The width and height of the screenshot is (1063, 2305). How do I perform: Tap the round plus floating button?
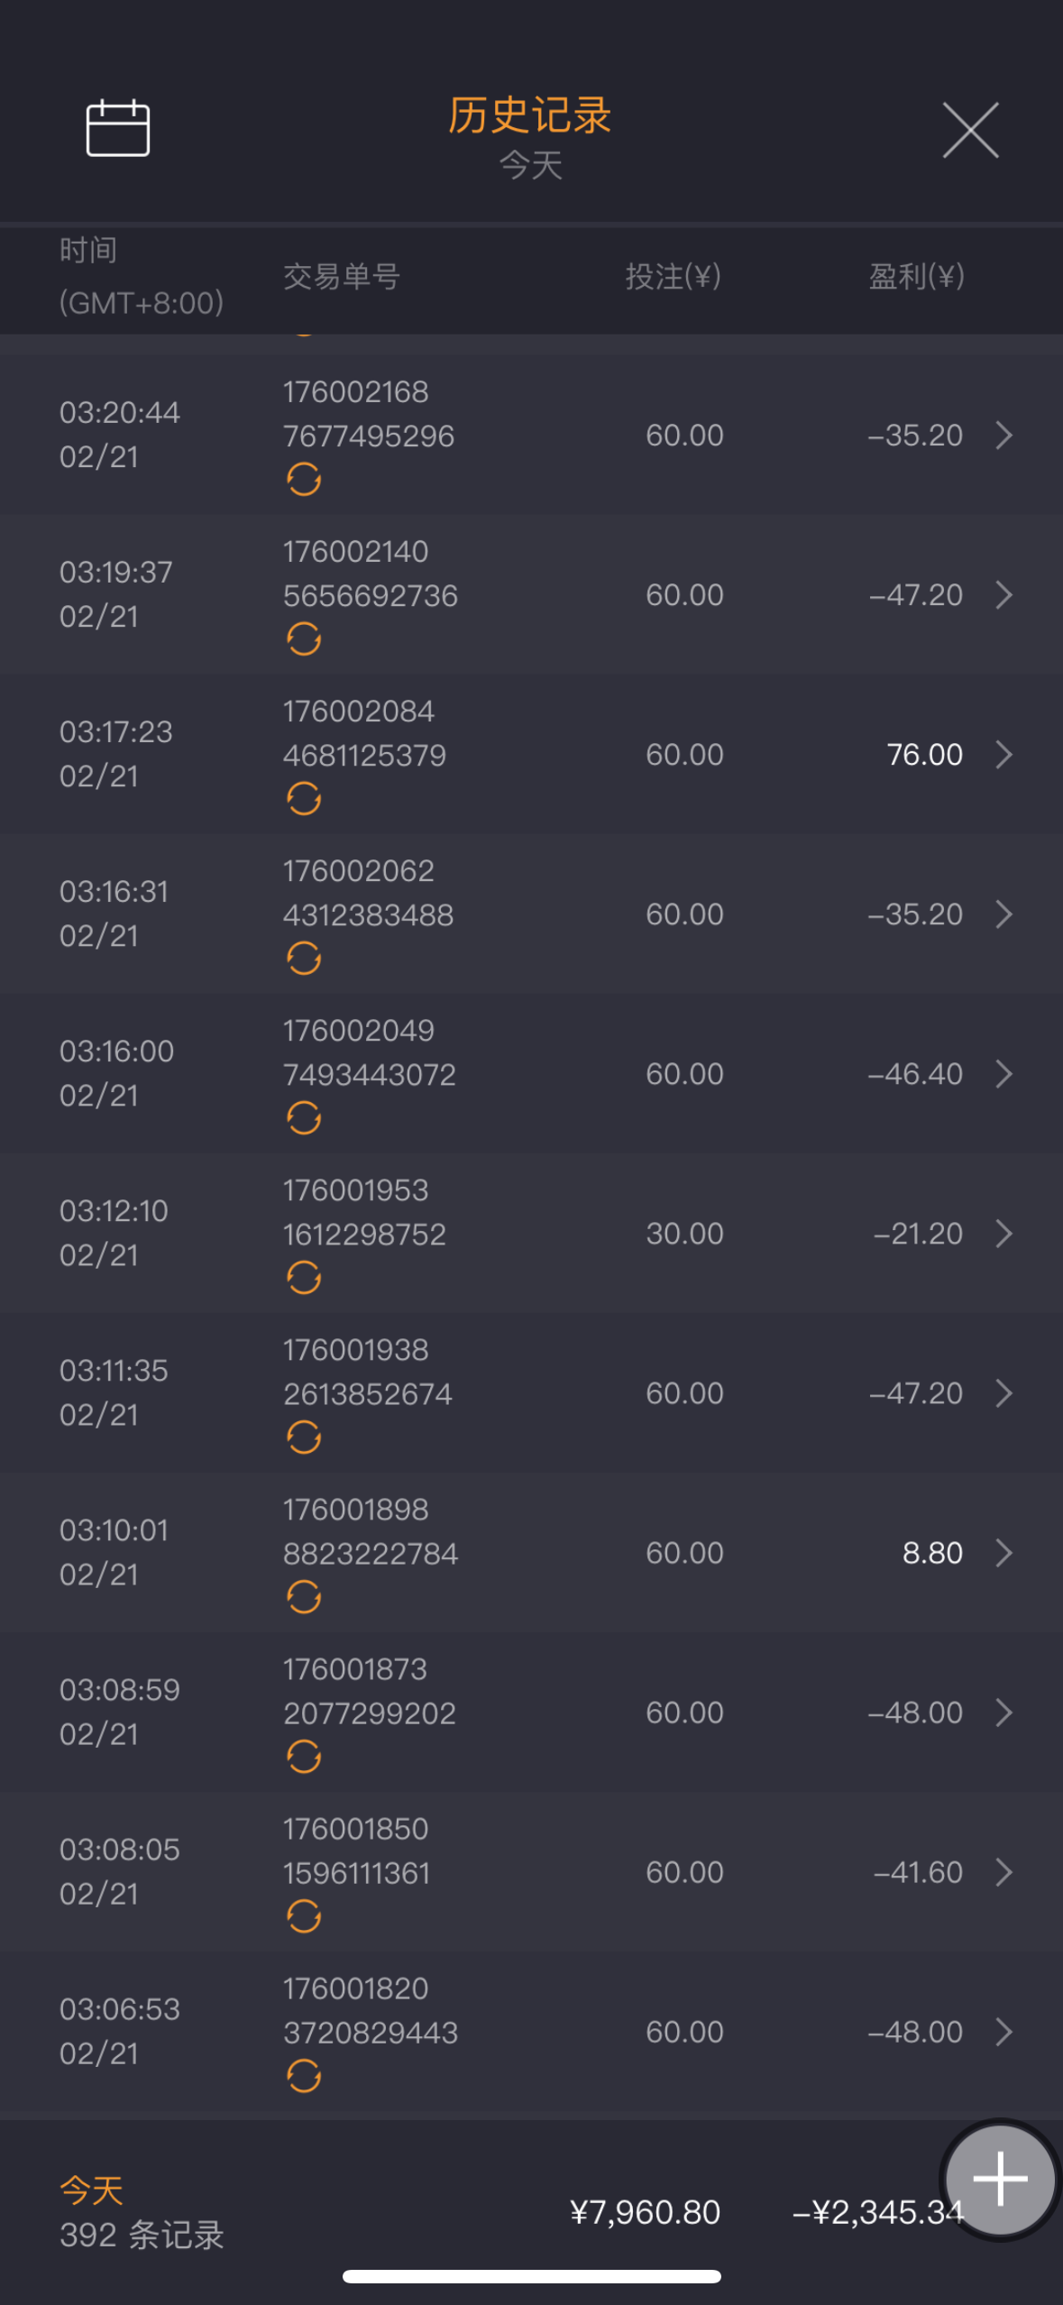tap(999, 2179)
